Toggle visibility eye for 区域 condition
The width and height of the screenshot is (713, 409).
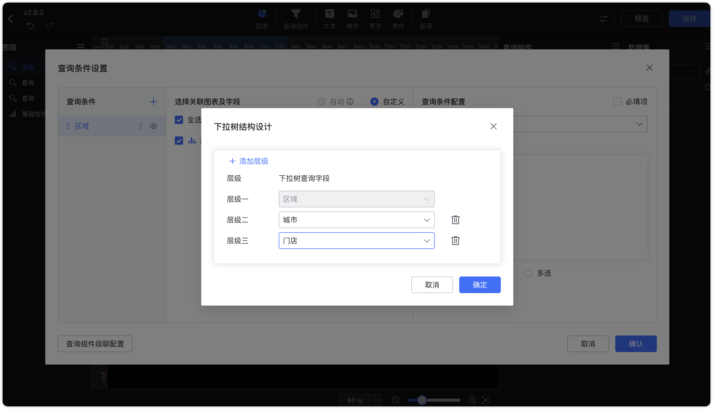(x=153, y=126)
